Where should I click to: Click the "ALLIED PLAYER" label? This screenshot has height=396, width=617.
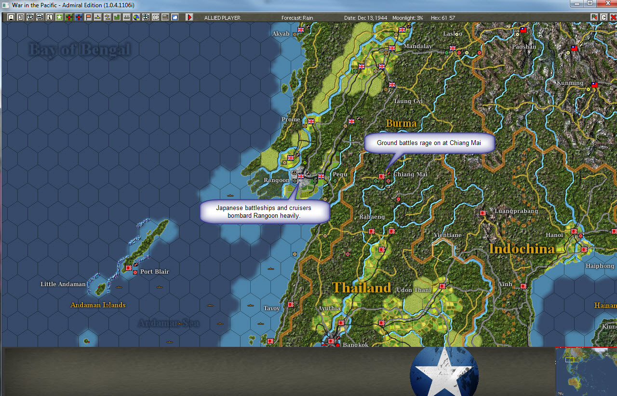pos(222,18)
